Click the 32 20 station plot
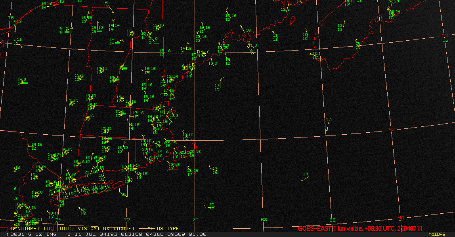 click(82, 211)
